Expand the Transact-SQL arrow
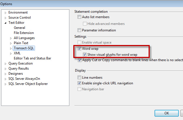 tap(11, 48)
